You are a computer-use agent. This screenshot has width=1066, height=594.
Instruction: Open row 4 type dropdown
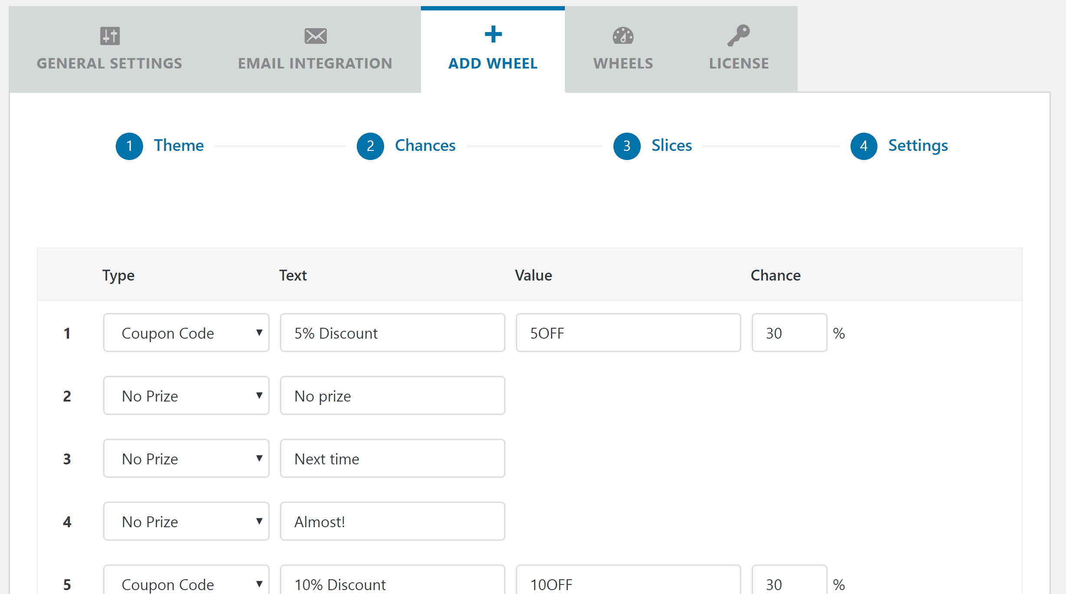point(186,522)
